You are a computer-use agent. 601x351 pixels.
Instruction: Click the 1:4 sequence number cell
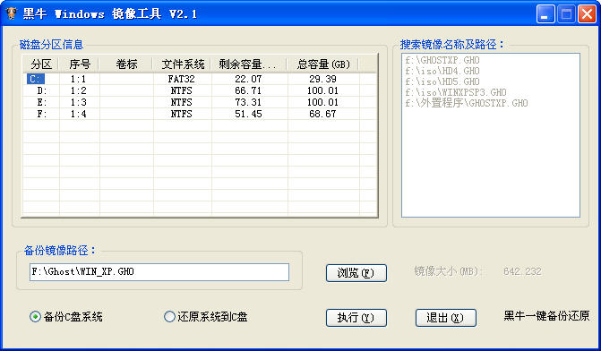point(78,114)
